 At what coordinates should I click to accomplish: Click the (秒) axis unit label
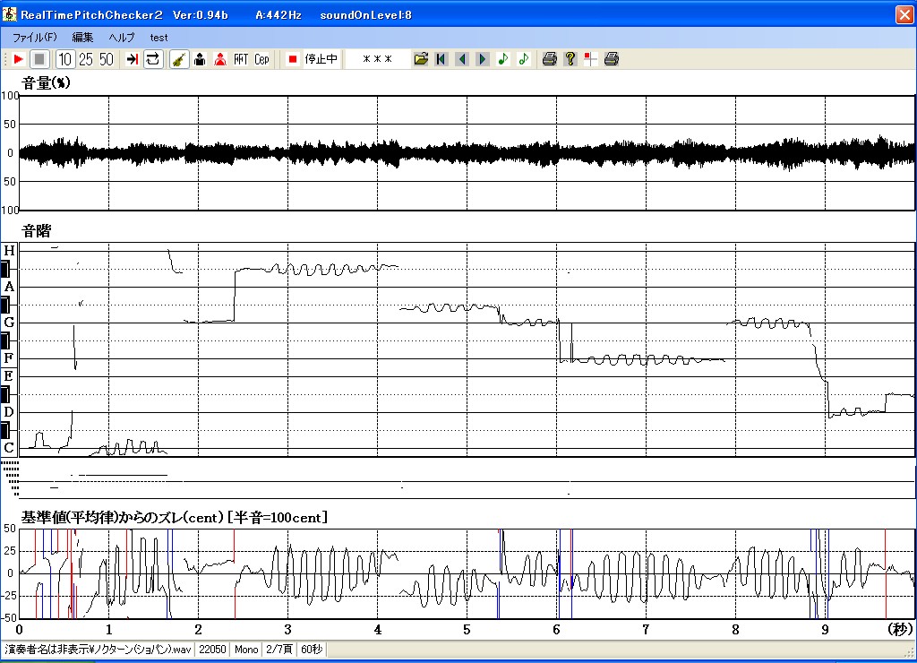point(900,629)
